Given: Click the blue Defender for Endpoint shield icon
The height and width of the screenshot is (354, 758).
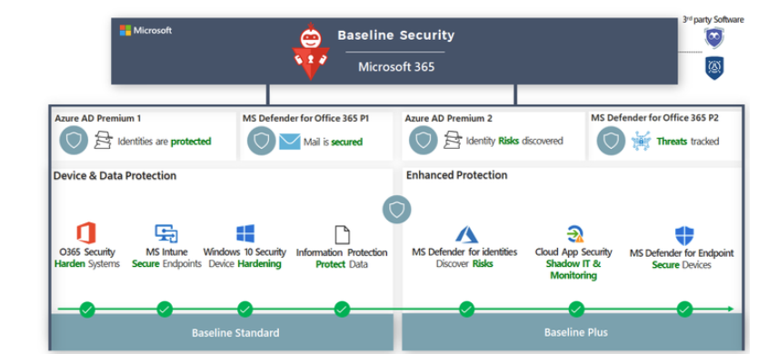Looking at the screenshot, I should pyautogui.click(x=684, y=235).
